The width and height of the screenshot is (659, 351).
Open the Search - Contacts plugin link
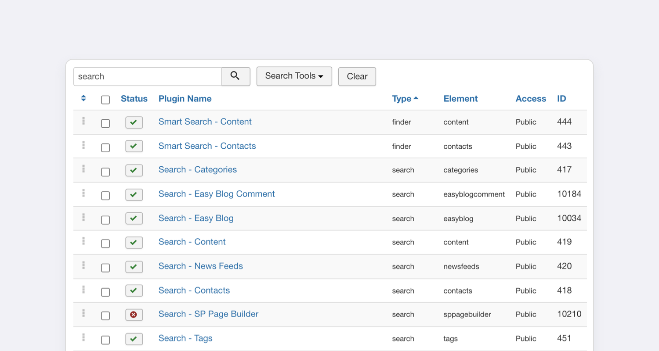(x=194, y=290)
